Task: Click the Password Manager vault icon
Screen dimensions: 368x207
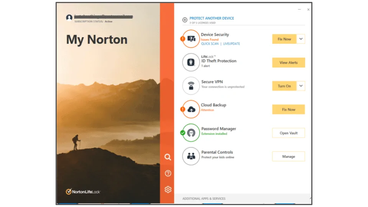Action: (x=191, y=133)
